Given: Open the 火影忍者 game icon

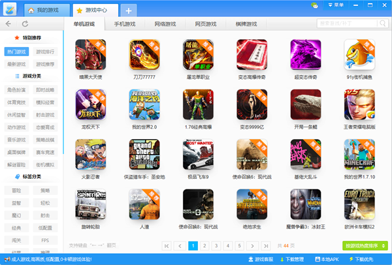Looking at the screenshot, I should (91, 154).
